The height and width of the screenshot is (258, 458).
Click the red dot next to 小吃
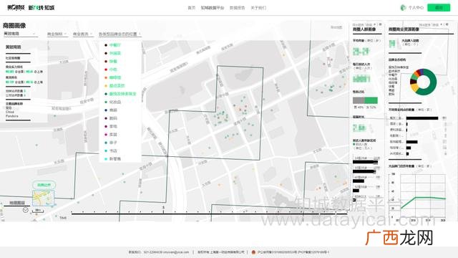click(106, 70)
